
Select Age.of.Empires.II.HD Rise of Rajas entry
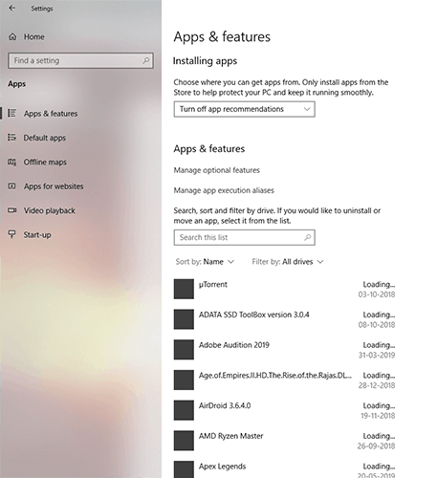click(275, 376)
